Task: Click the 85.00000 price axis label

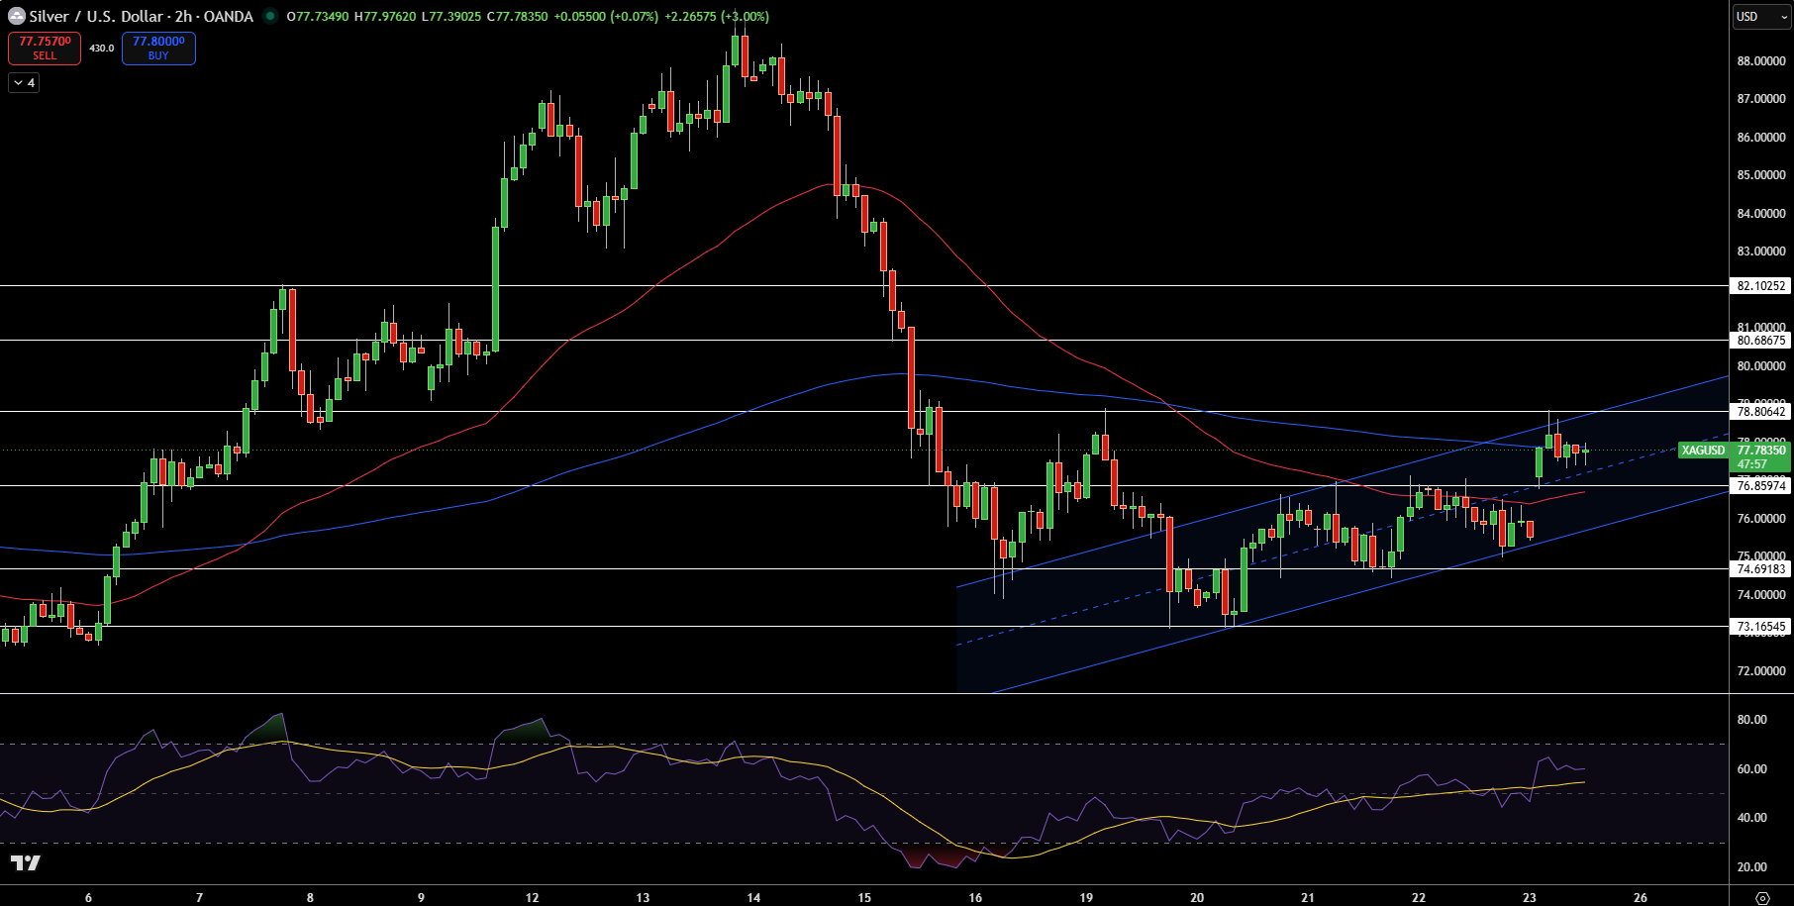Action: [1761, 175]
